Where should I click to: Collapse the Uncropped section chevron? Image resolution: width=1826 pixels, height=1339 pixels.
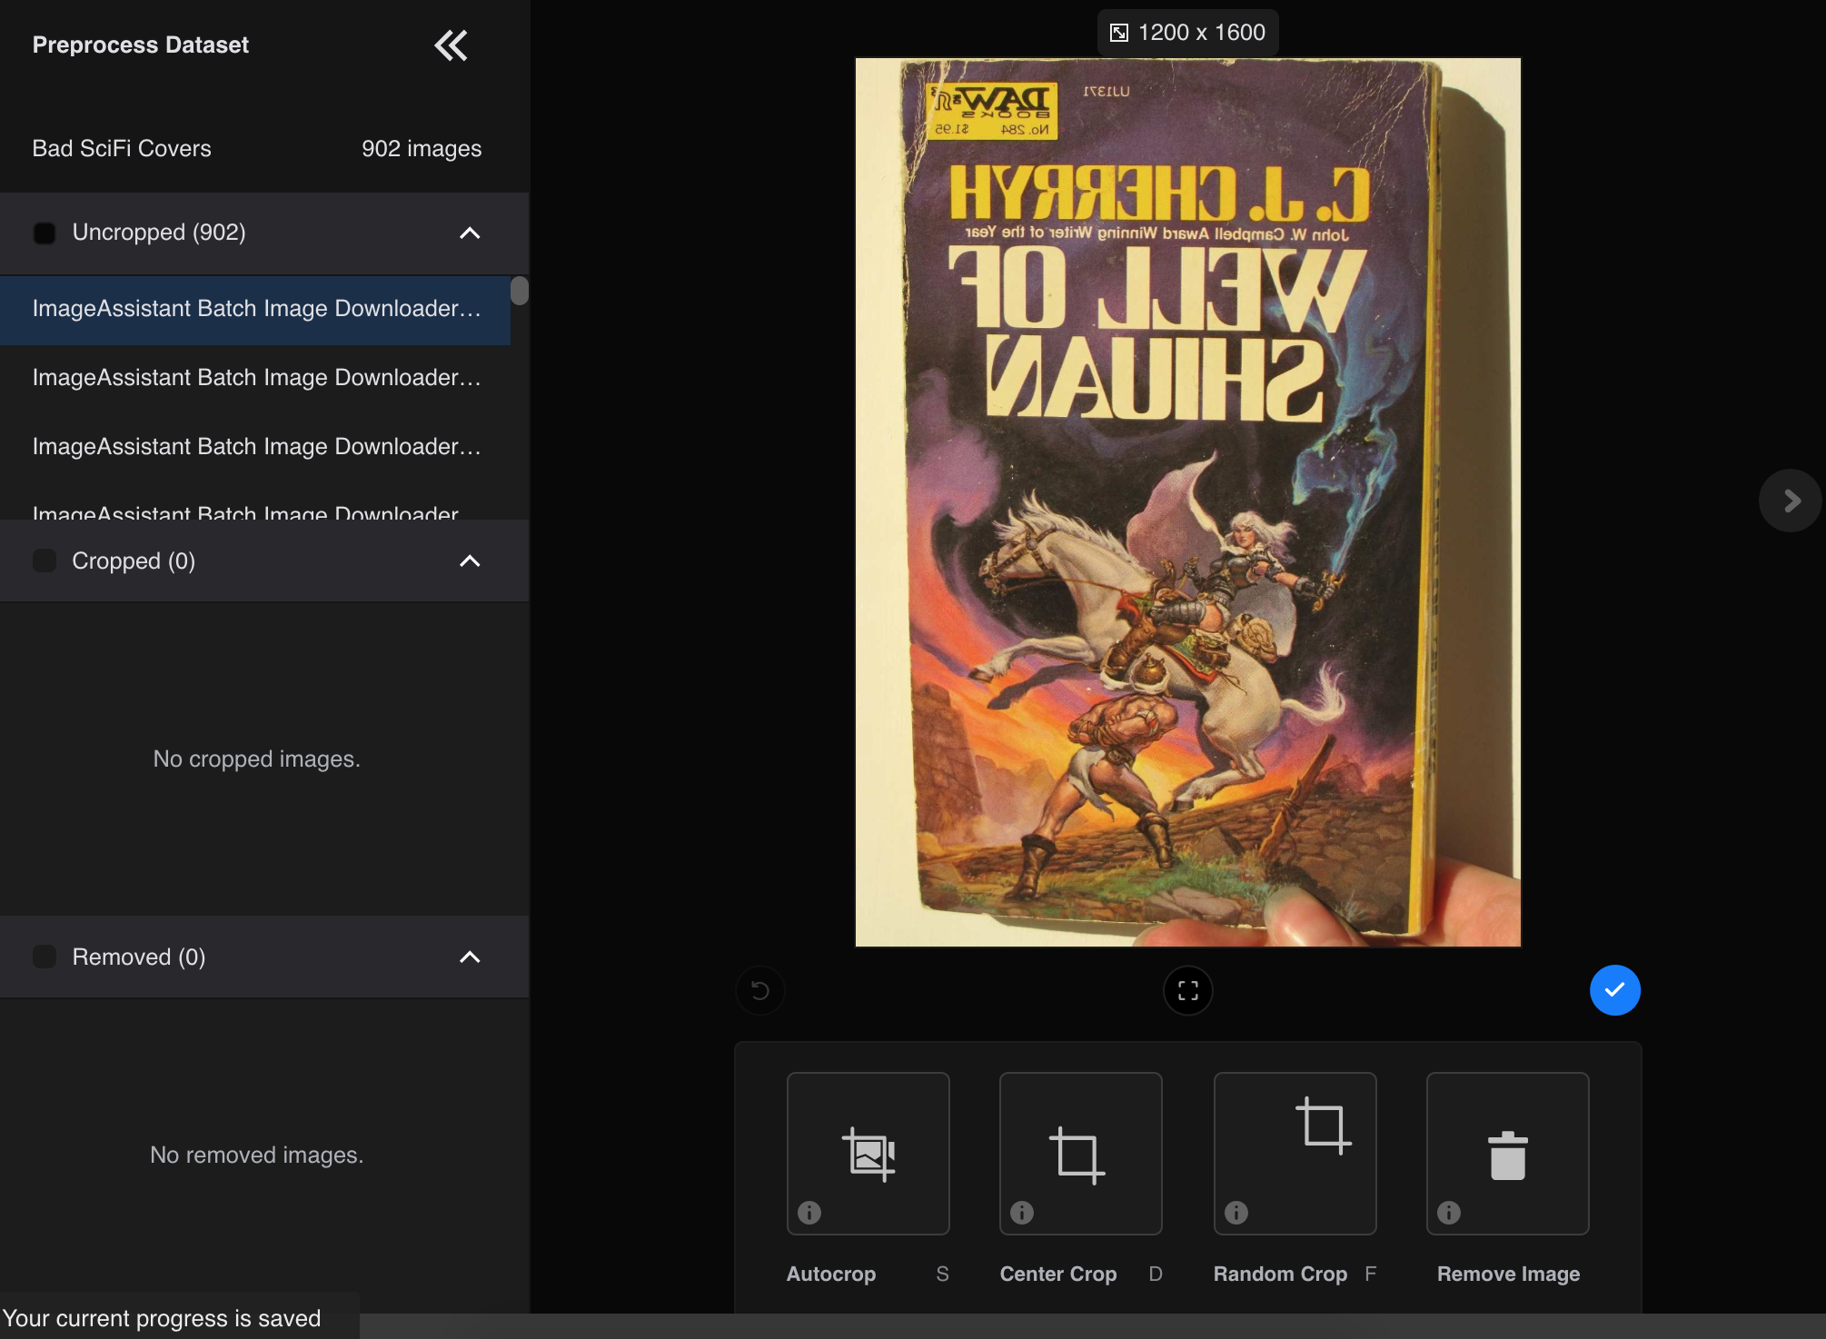point(470,233)
